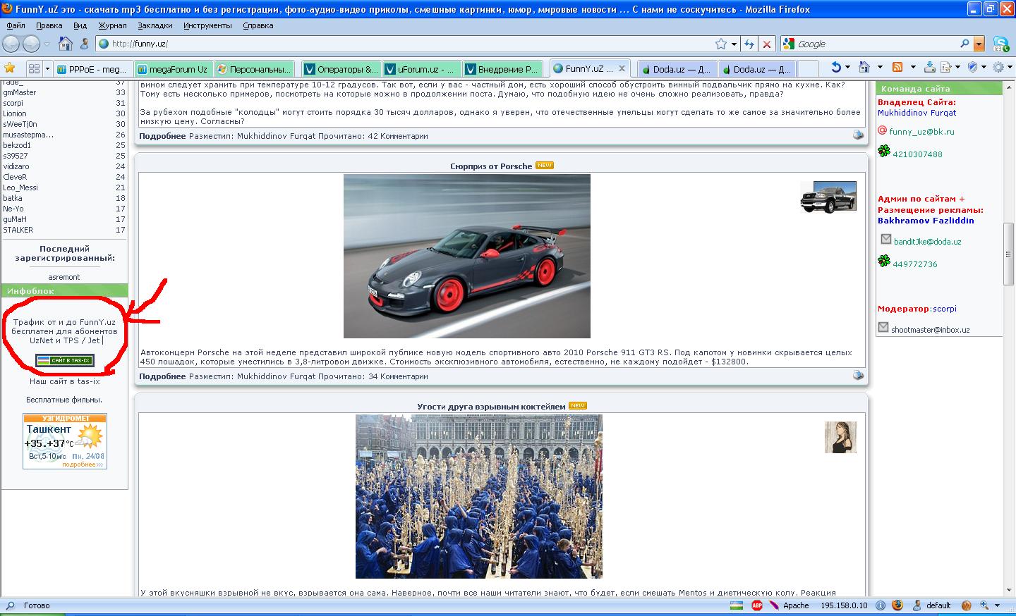Click the checklist notes toolbar icon
The width and height of the screenshot is (1016, 616).
tap(948, 68)
